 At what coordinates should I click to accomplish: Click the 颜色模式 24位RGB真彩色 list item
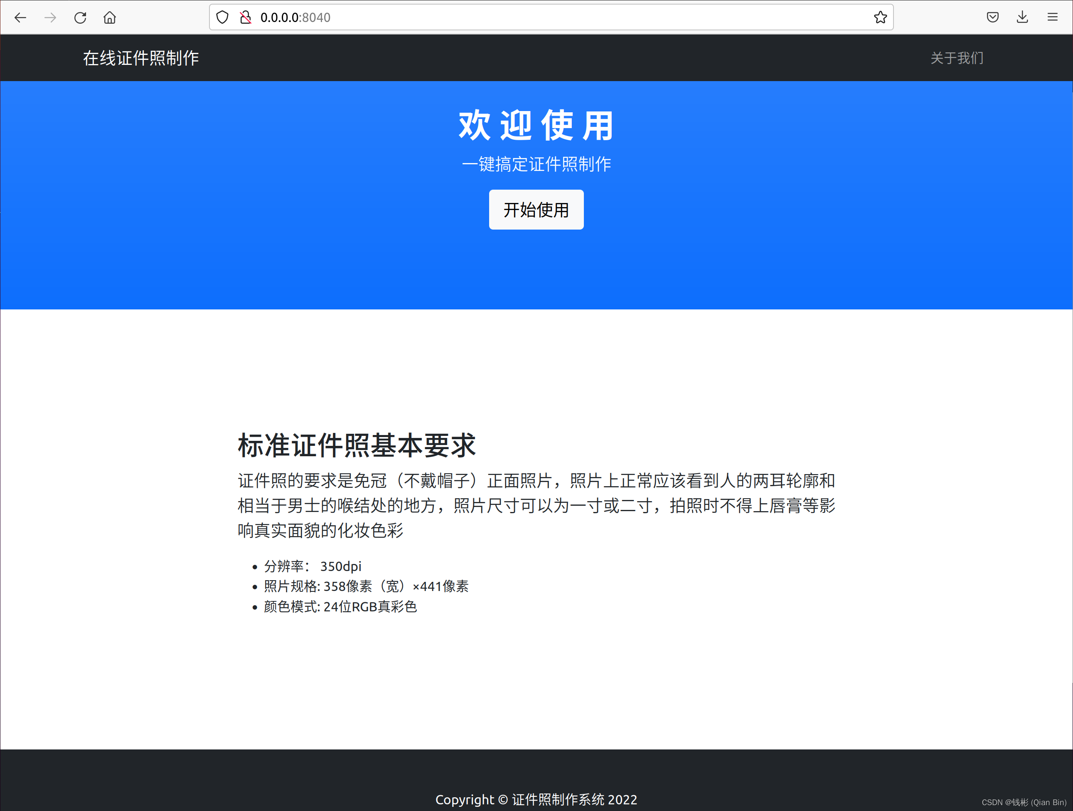(340, 607)
